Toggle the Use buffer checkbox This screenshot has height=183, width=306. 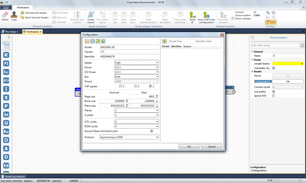tap(274, 91)
